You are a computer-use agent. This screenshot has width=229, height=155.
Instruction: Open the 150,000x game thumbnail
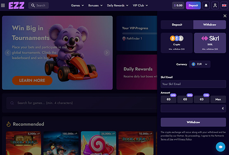[61, 143]
